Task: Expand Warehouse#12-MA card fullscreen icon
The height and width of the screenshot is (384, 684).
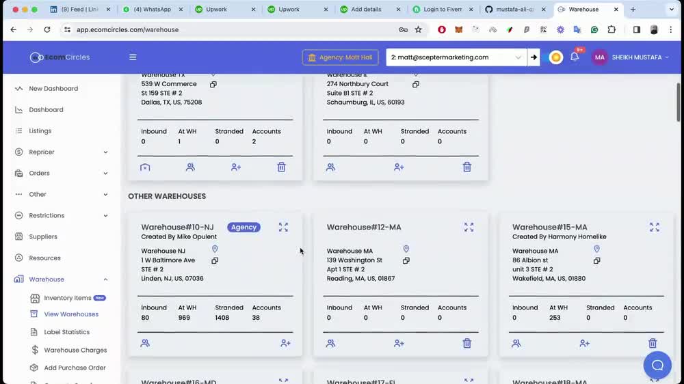Action: [469, 227]
